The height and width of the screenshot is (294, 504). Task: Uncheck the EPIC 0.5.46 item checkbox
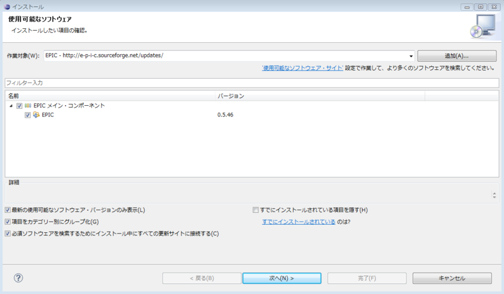coord(28,115)
